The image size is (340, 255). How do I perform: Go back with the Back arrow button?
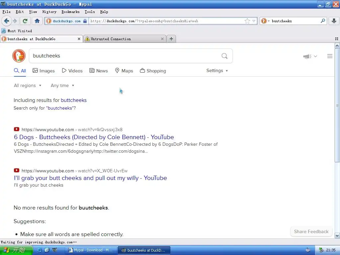tap(7, 21)
